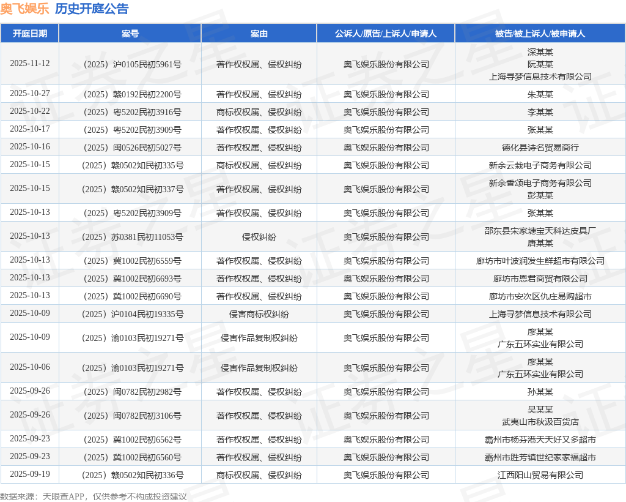
Task: Click plaintiff 奥飞娱乐股份有限公司 in 2025-11-12 row
Action: 386,64
